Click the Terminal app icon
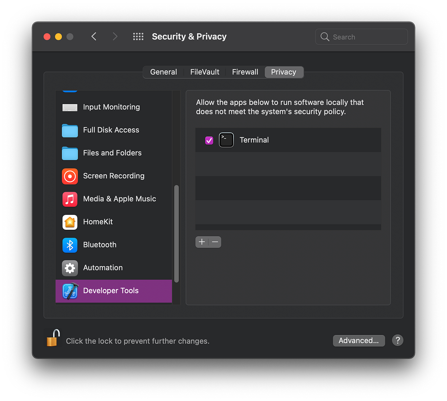The height and width of the screenshot is (401, 447). point(226,140)
